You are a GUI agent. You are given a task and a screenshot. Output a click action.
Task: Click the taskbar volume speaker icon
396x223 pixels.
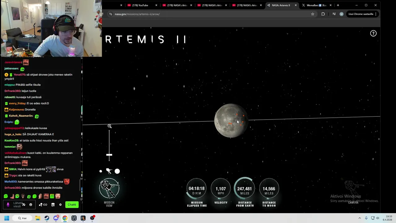pyautogui.click(x=377, y=218)
